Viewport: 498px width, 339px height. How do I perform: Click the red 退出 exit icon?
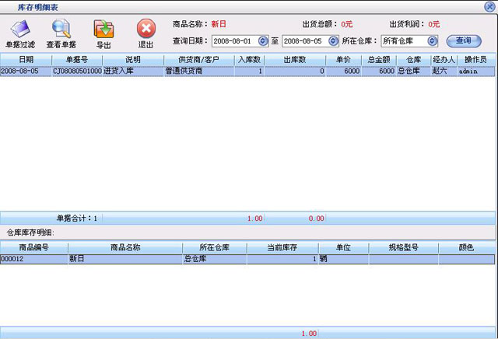[146, 31]
